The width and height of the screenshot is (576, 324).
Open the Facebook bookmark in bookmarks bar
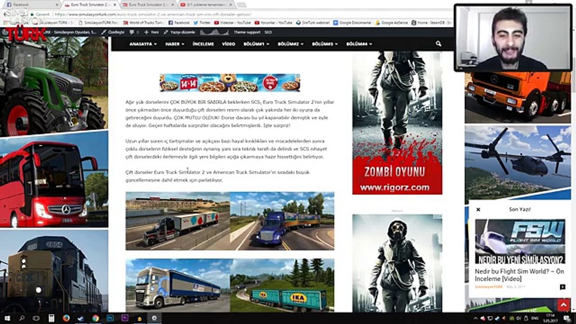pyautogui.click(x=180, y=22)
